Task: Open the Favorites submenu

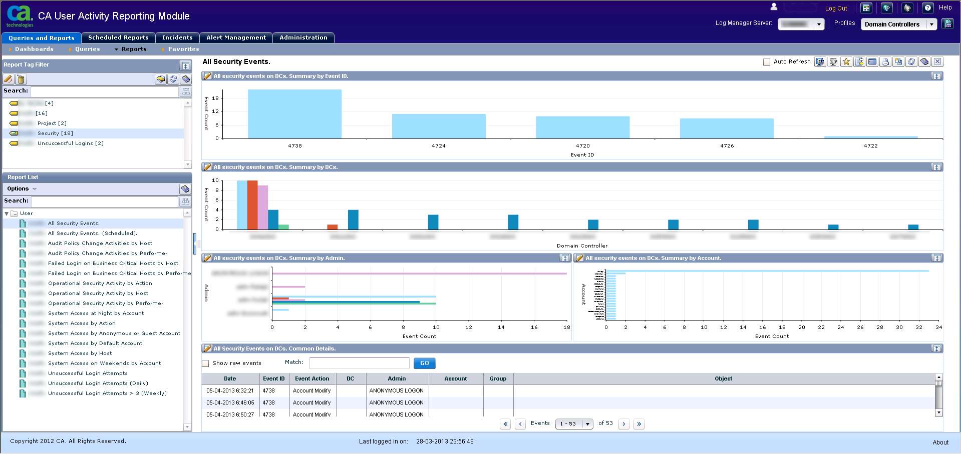Action: [183, 49]
